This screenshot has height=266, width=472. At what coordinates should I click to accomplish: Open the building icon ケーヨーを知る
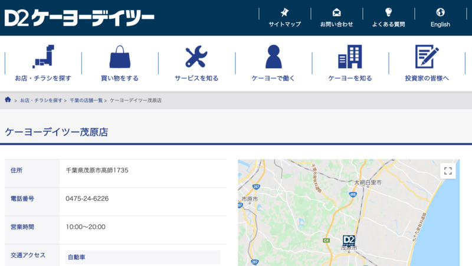point(350,57)
